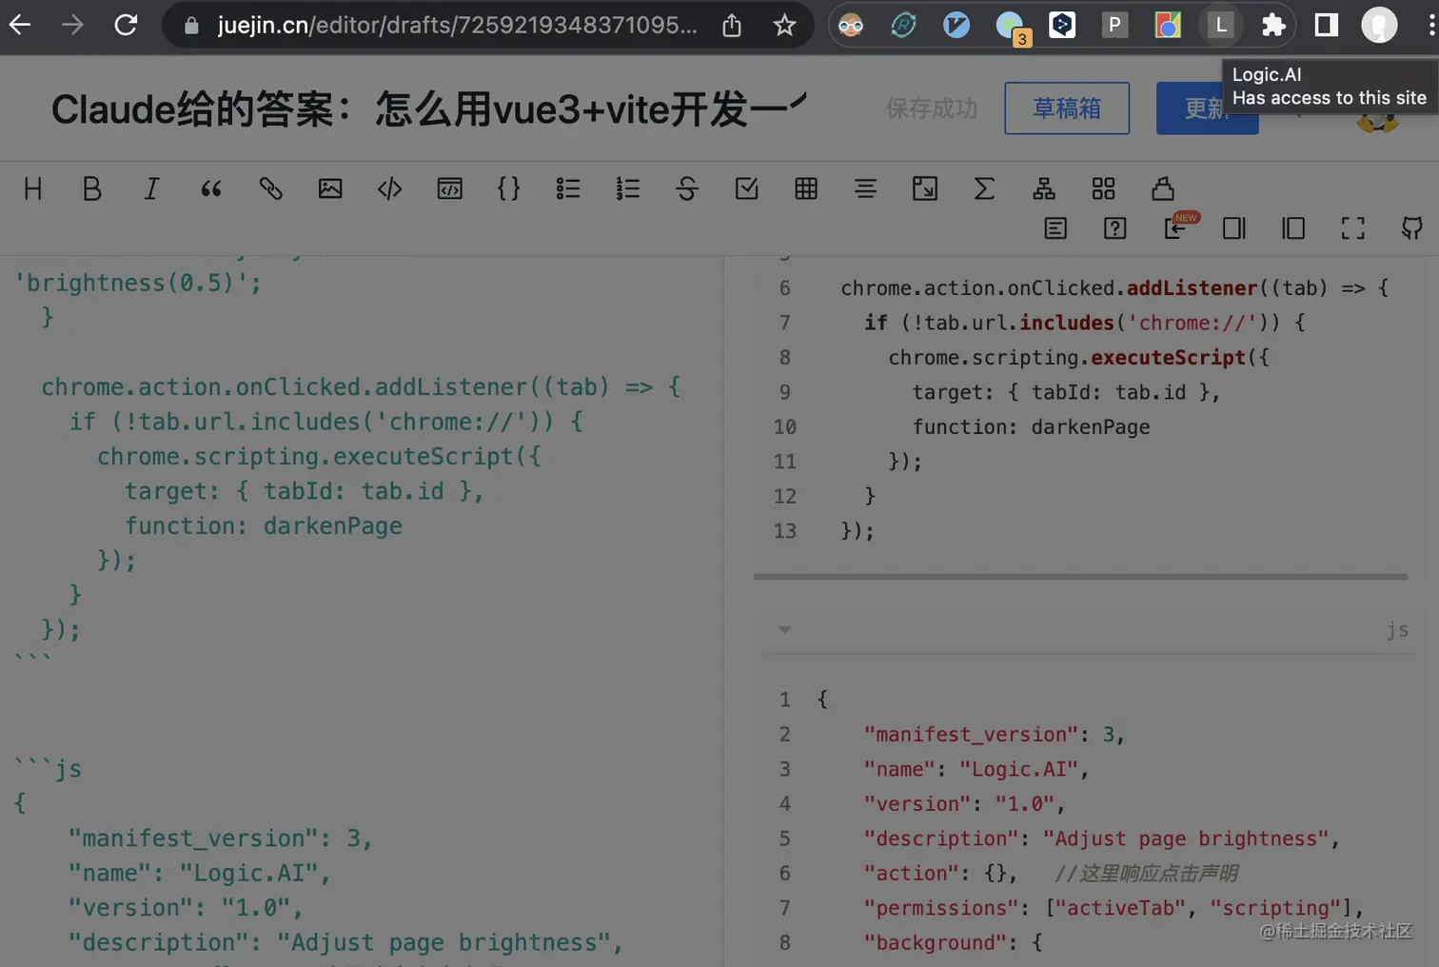Open the GitHub source link icon
1439x967 pixels.
[1412, 228]
